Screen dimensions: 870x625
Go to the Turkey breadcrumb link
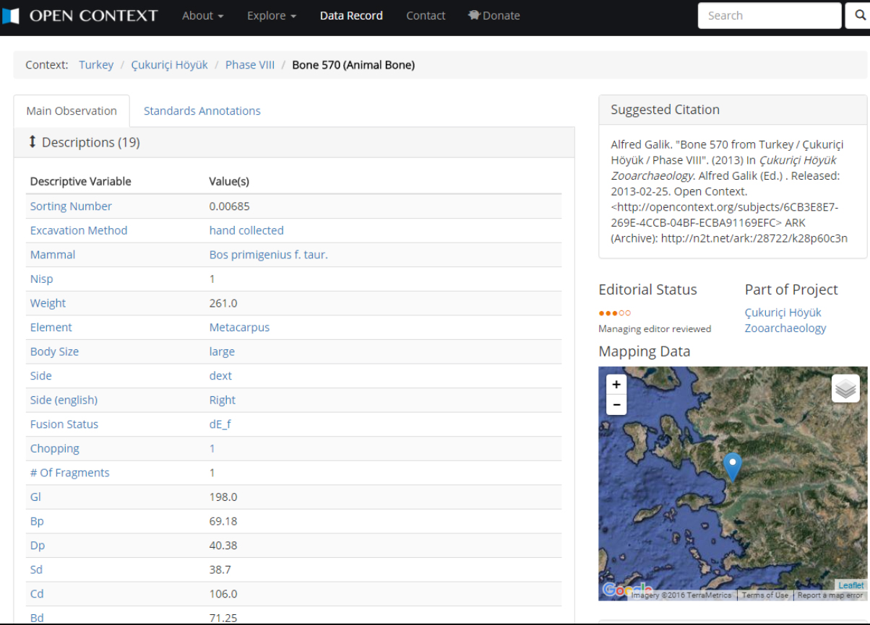coord(96,65)
